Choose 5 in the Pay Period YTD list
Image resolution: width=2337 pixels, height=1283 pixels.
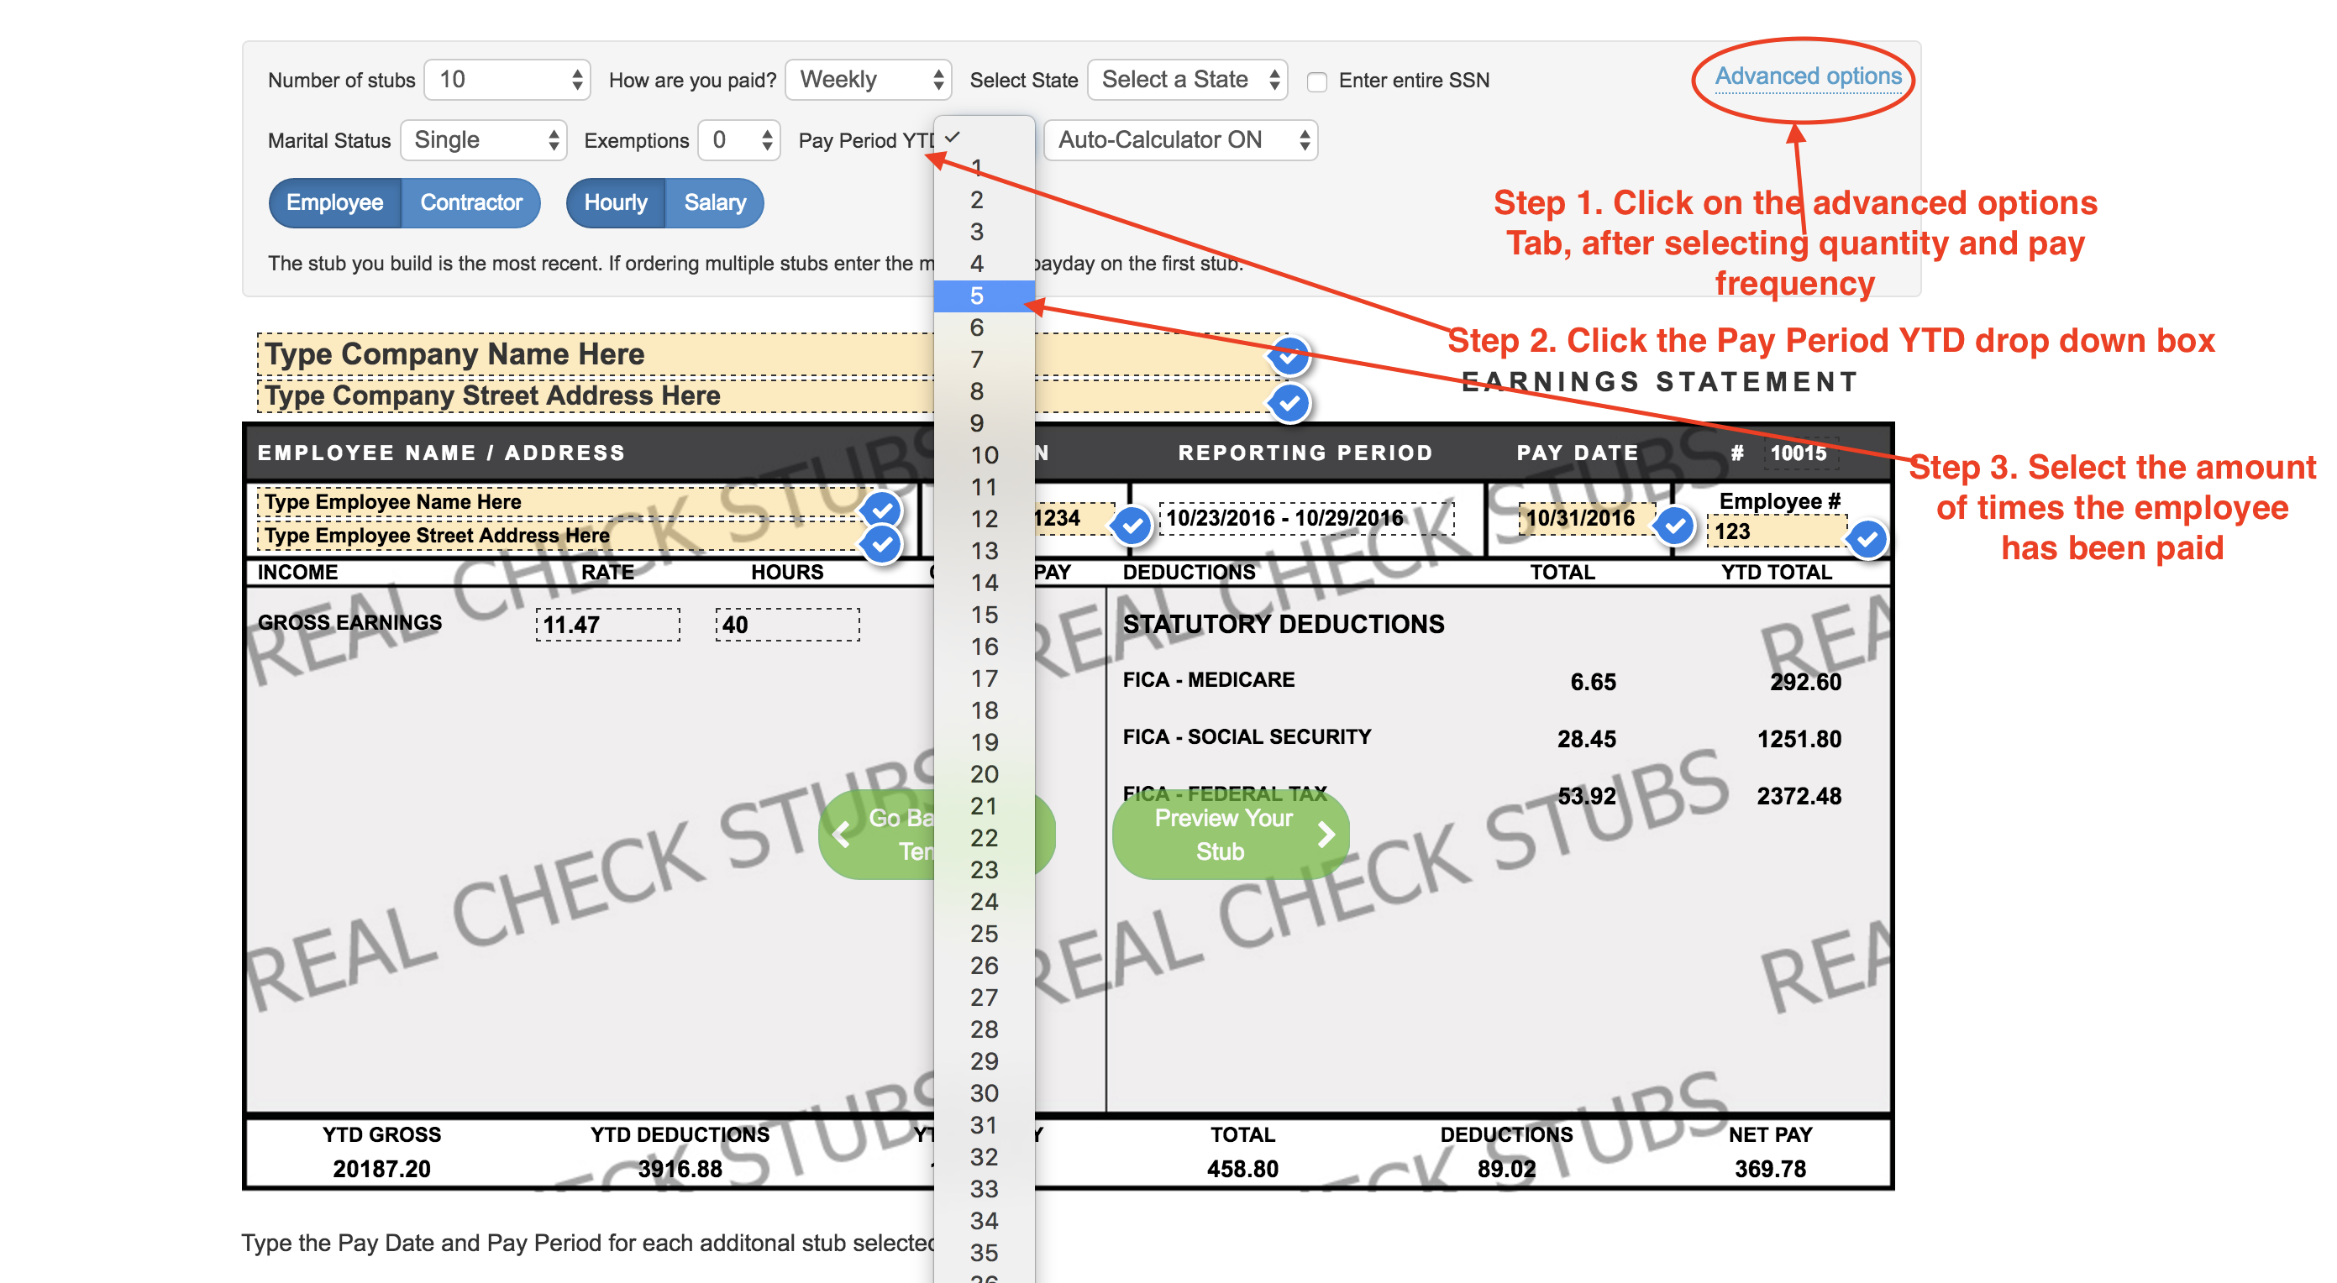[x=977, y=296]
